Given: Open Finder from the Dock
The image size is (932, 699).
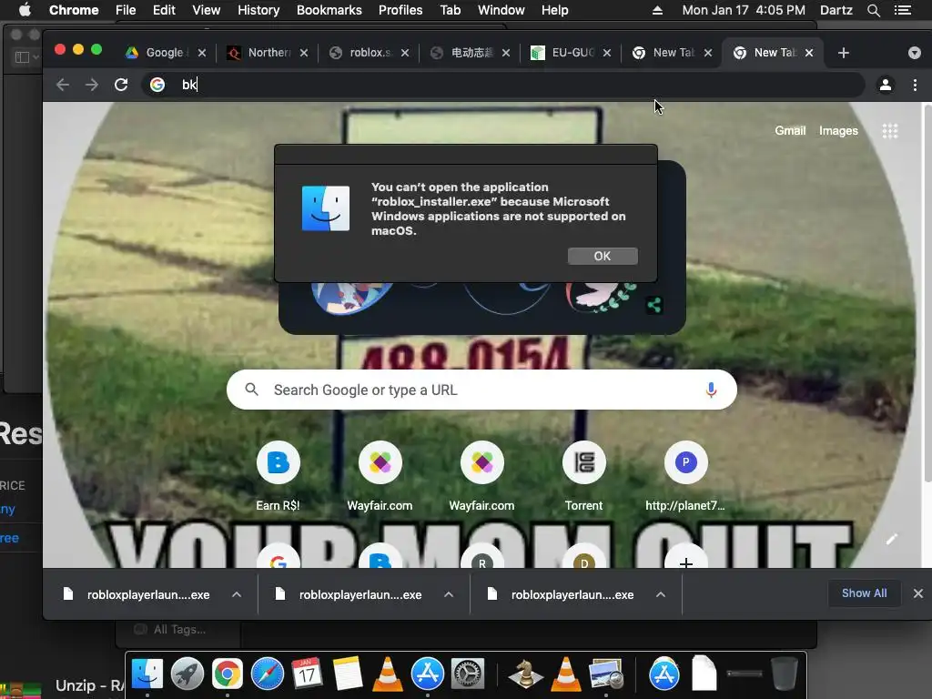Looking at the screenshot, I should (147, 674).
